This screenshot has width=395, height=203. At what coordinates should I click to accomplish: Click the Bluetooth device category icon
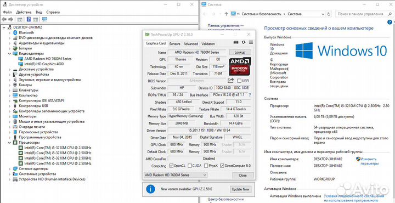15,32
